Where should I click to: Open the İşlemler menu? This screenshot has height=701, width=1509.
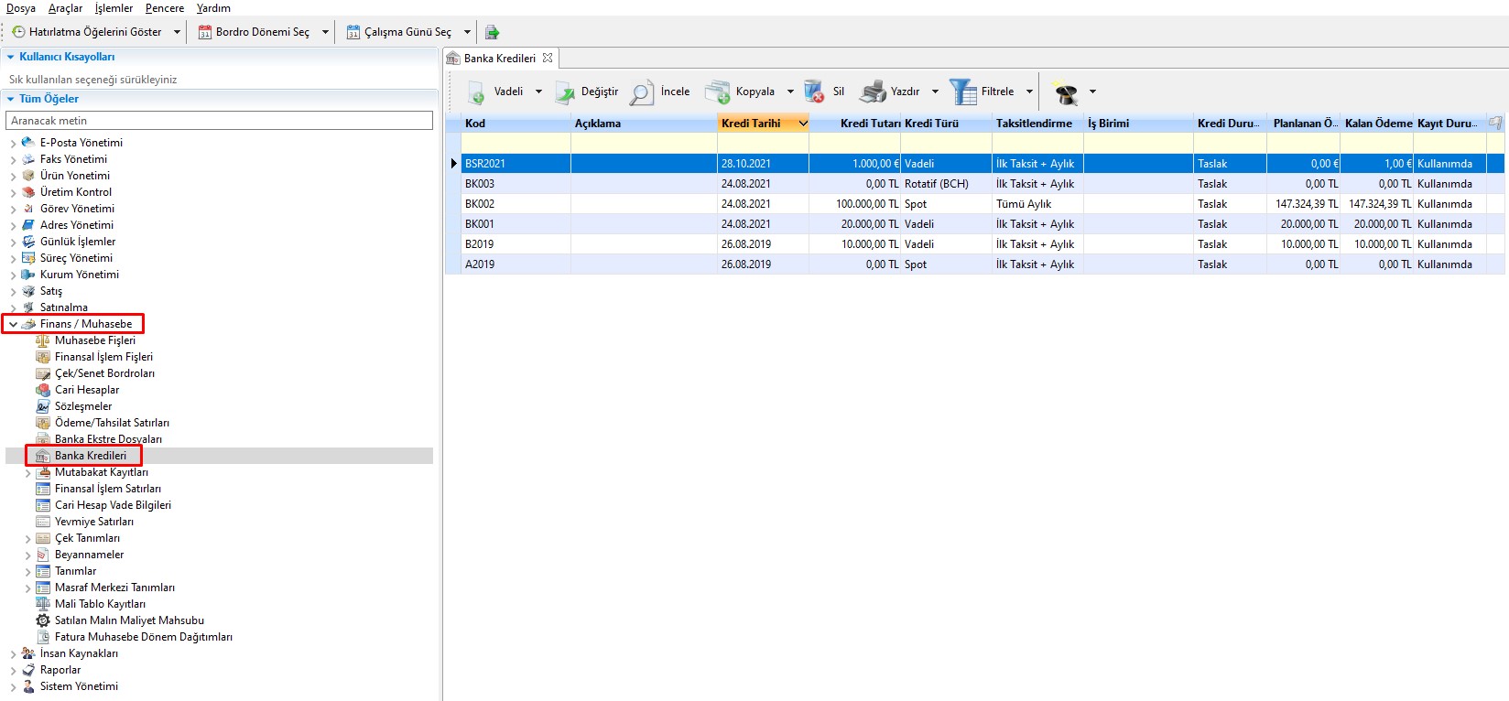pyautogui.click(x=114, y=8)
